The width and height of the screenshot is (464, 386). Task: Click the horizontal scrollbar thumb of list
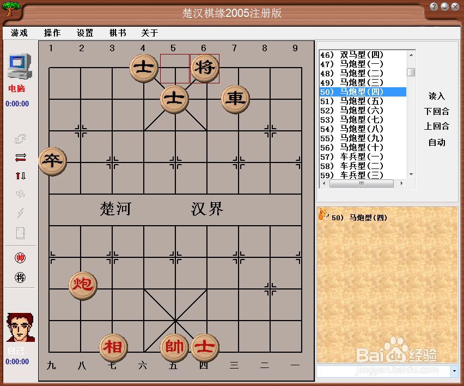[x=361, y=183]
